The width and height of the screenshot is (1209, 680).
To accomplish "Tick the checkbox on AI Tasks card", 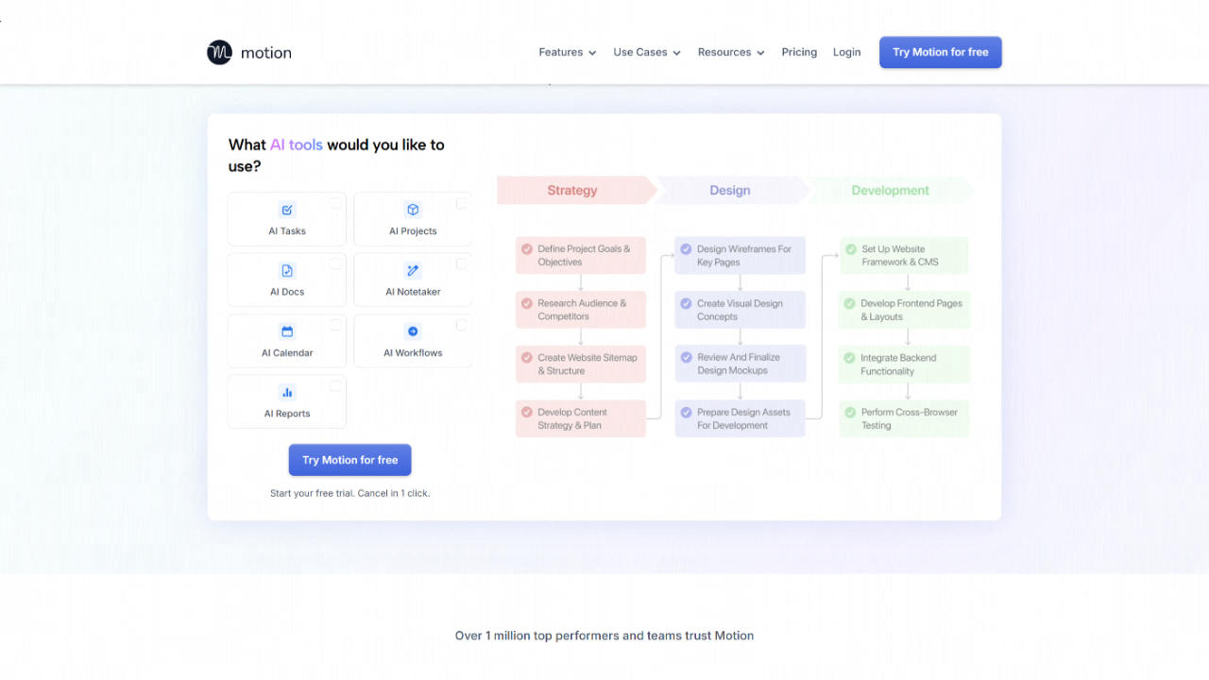I will coord(335,203).
